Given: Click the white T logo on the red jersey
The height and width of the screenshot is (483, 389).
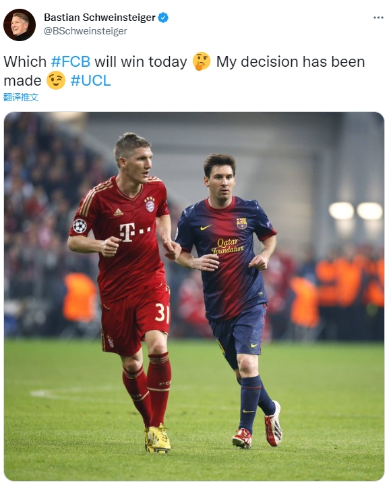Looking at the screenshot, I should [127, 233].
